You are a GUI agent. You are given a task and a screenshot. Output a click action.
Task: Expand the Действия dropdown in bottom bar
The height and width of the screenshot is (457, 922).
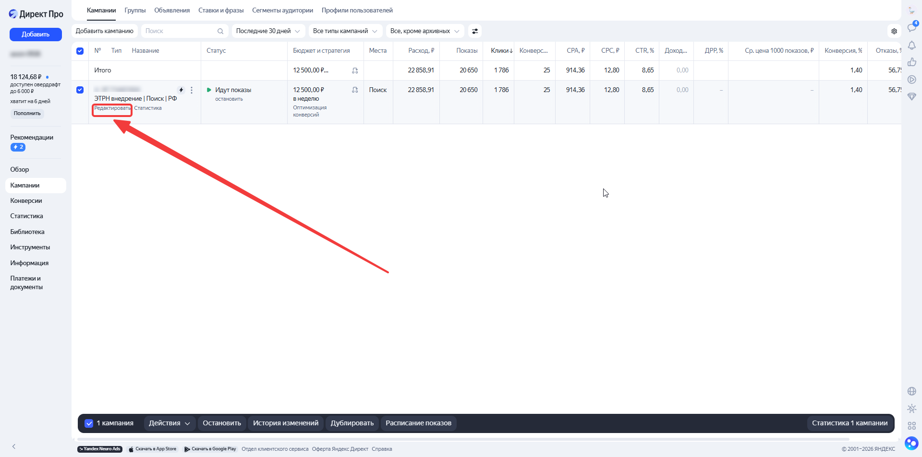click(170, 423)
